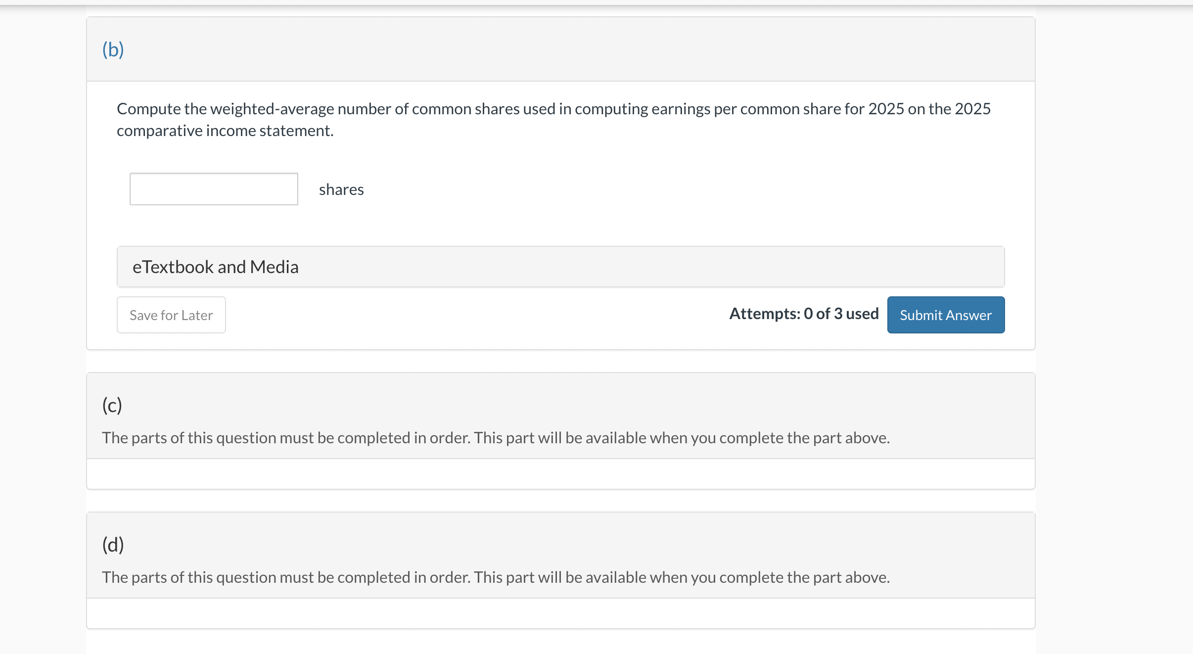Submit the answer with Submit Answer
Screen dimensions: 1193x654
point(945,315)
